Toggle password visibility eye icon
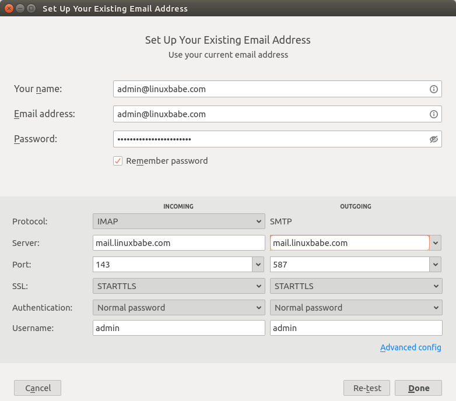Viewport: 456px width, 401px height. (433, 139)
